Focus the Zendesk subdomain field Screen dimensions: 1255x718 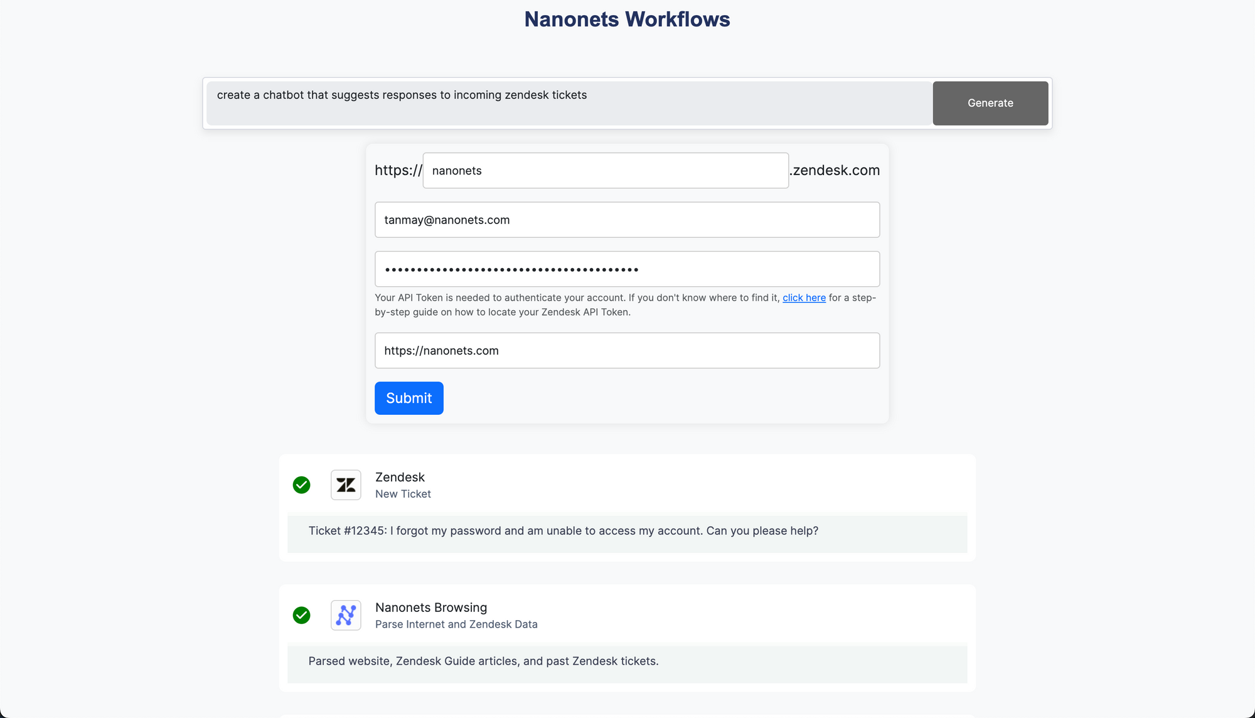[x=605, y=170]
